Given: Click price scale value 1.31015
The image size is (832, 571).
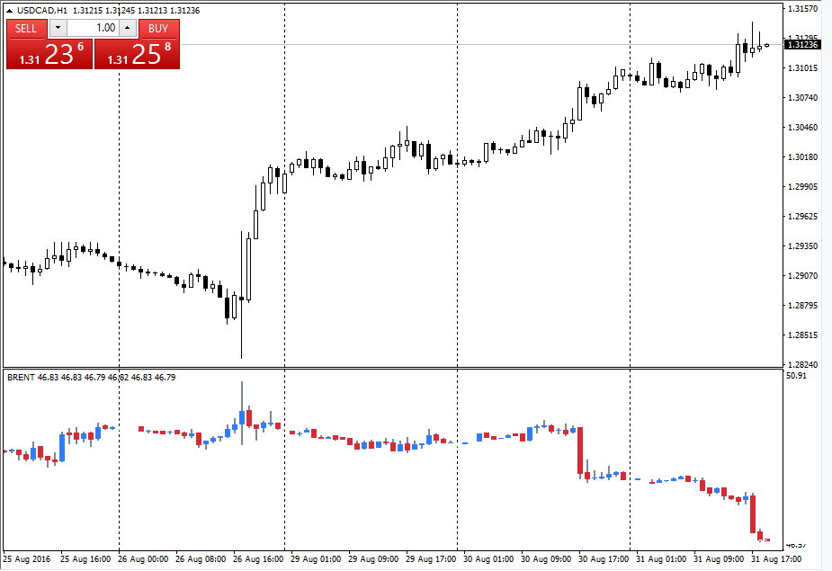Looking at the screenshot, I should pos(803,68).
